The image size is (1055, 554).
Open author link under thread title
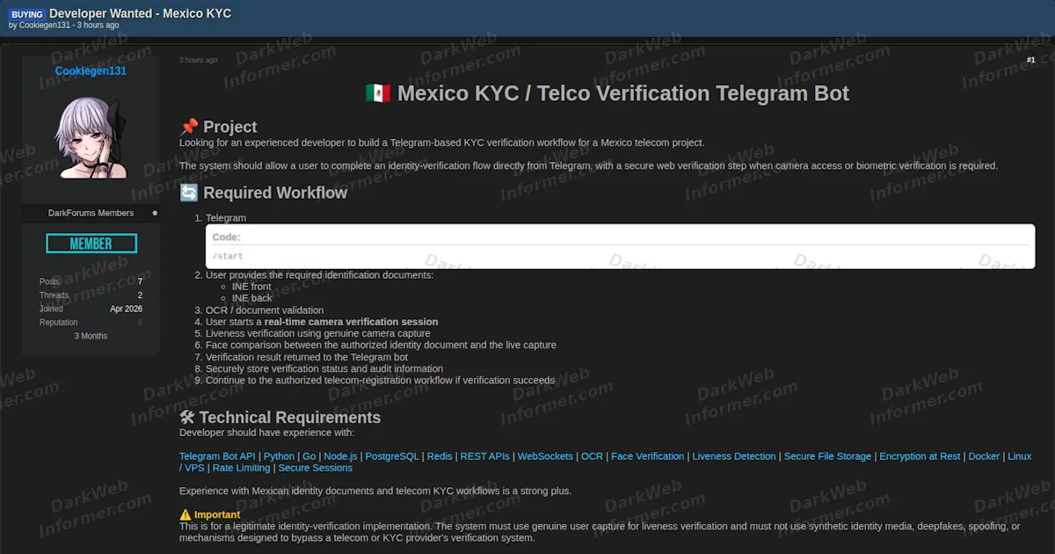pyautogui.click(x=44, y=26)
